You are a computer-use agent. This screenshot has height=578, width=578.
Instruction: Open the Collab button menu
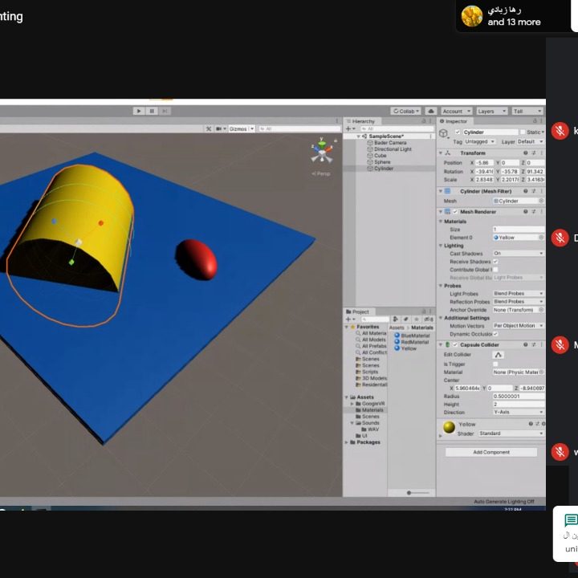click(405, 111)
